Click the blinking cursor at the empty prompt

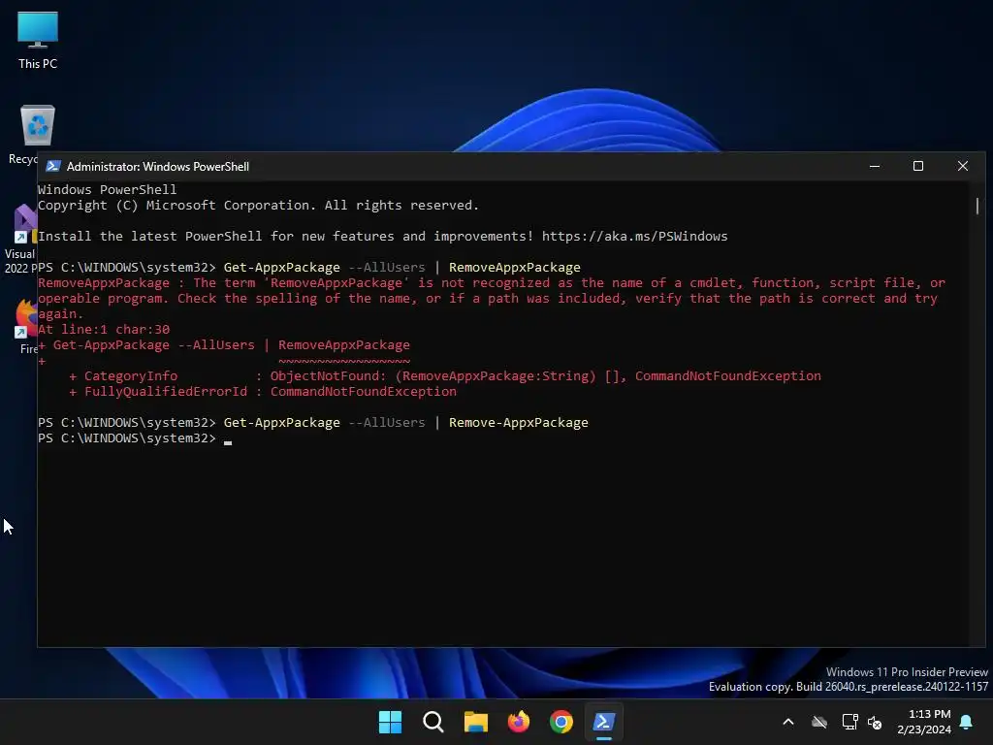[x=228, y=441]
